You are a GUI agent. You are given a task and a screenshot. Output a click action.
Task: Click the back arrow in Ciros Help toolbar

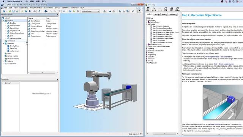click(x=154, y=9)
